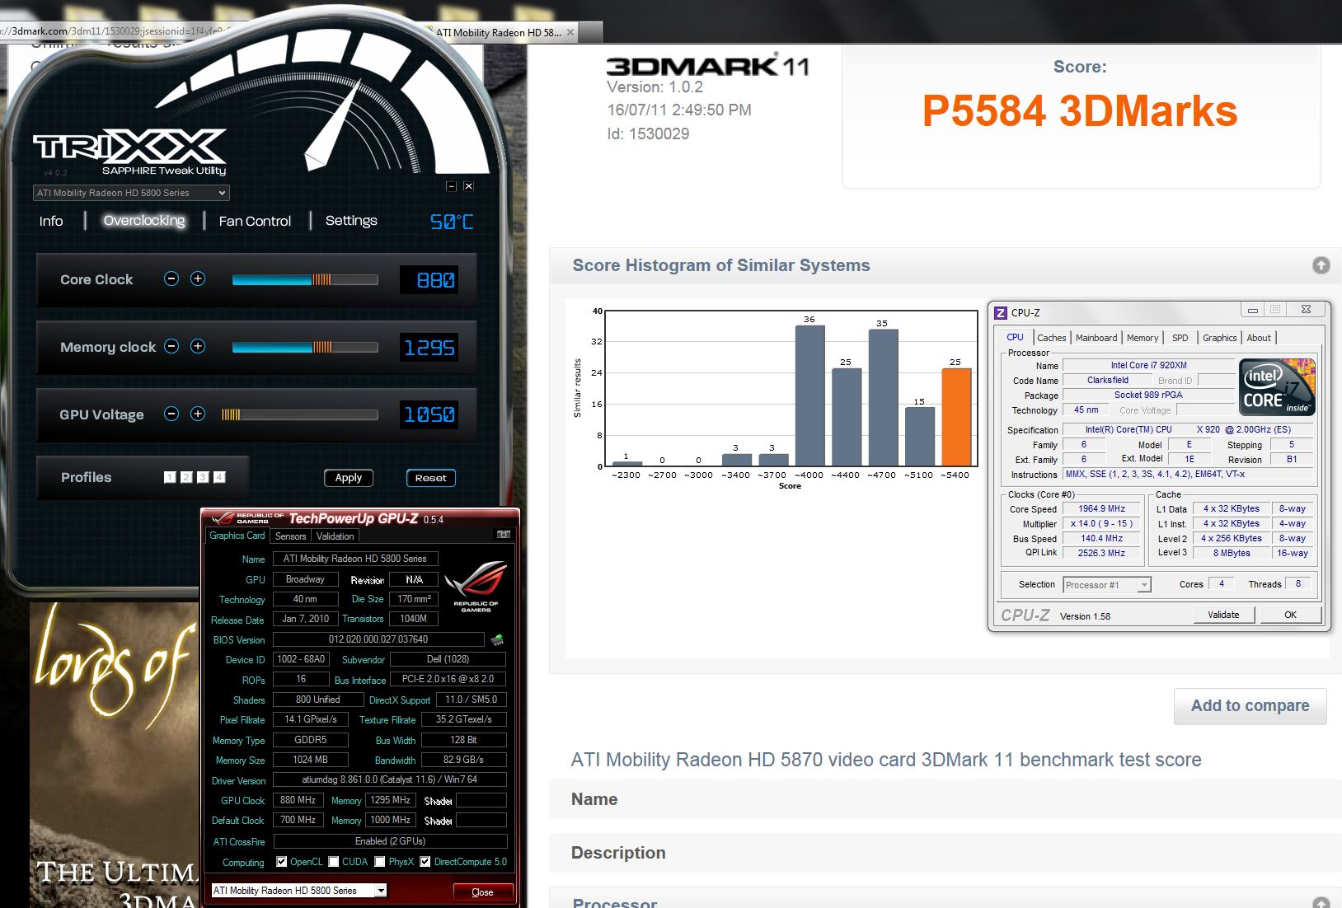Minimize the TRIXX utility window
Screen dimensions: 1342x908
[x=451, y=186]
